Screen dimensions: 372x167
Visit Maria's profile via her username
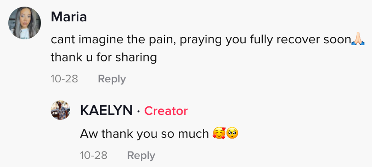(x=69, y=17)
